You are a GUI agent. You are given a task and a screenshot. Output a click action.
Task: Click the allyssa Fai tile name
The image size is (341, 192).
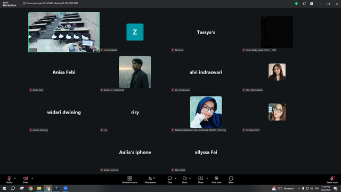click(206, 153)
